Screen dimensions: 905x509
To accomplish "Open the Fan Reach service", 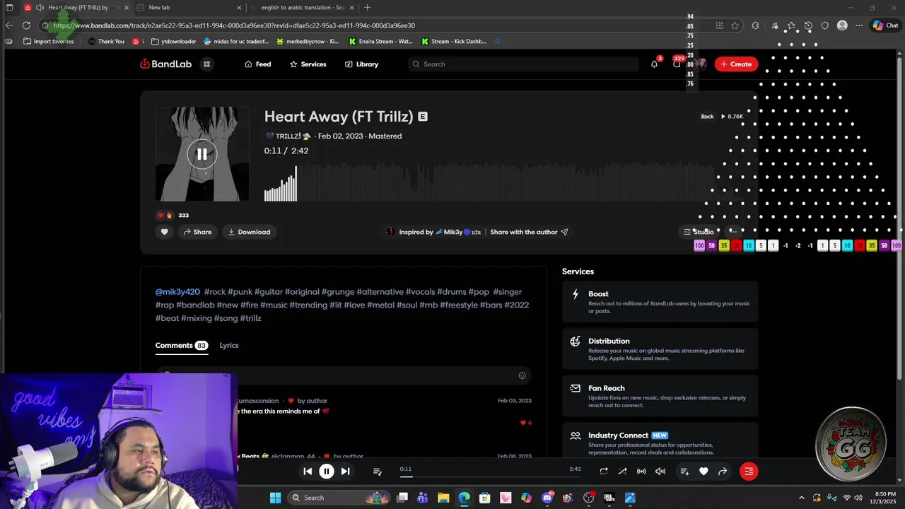I will [660, 396].
